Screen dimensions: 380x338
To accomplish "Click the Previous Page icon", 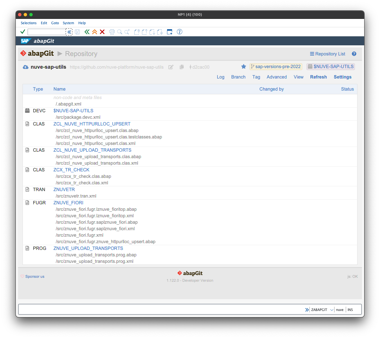I will [x=145, y=32].
